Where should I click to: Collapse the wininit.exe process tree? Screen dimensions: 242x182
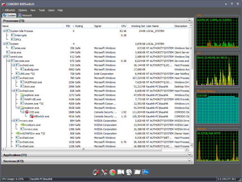click(x=4, y=57)
